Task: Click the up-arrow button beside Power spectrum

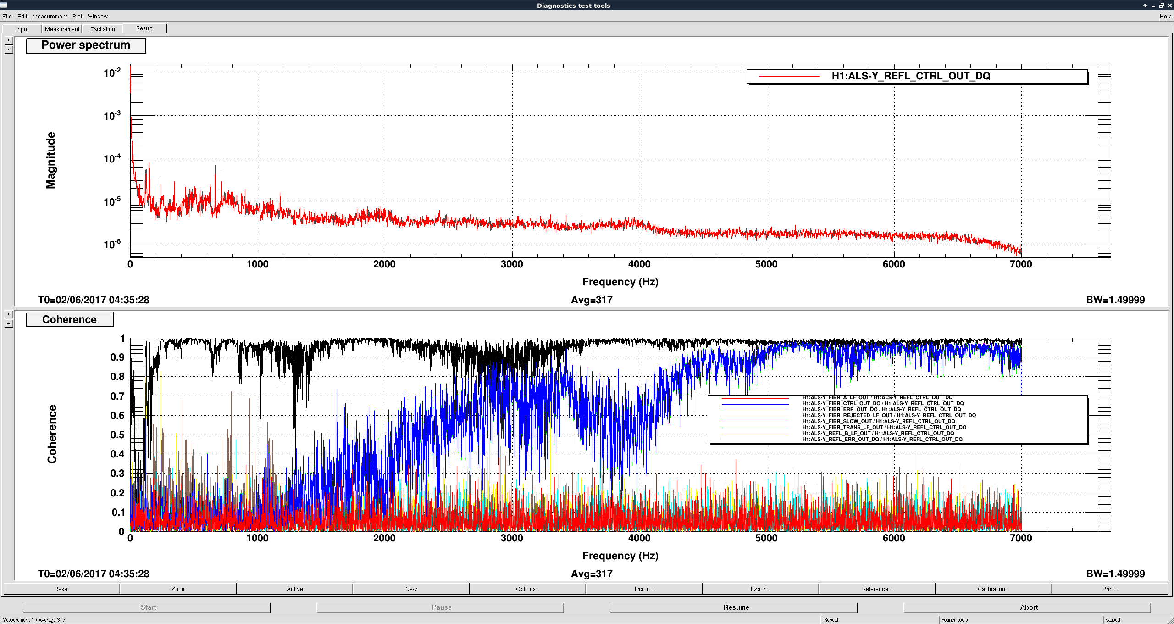Action: [x=9, y=50]
